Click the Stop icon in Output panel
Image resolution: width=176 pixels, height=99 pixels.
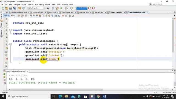5,80
